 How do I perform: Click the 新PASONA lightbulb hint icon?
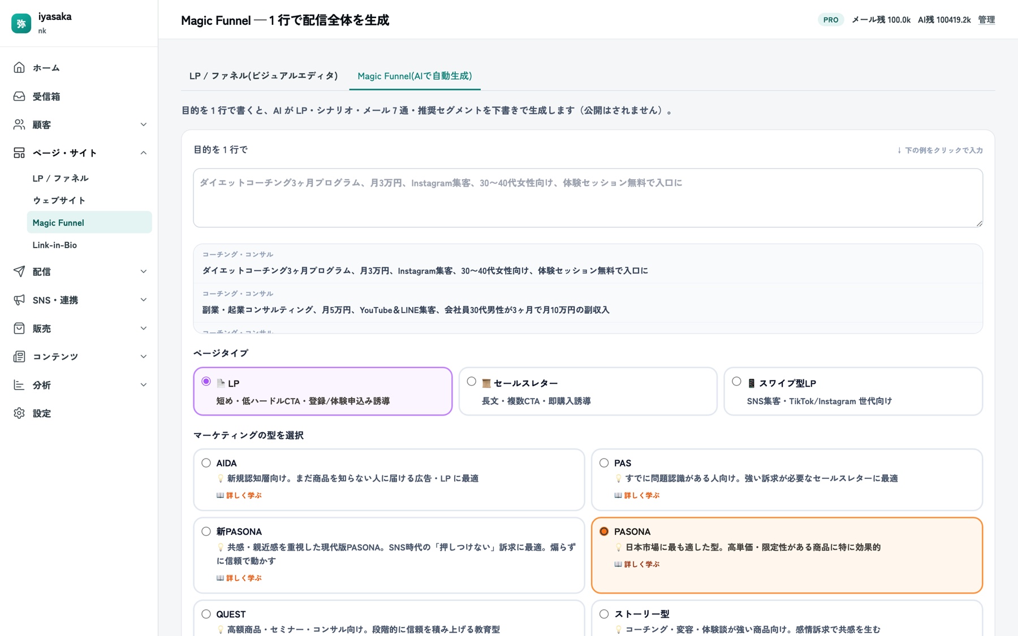point(221,547)
